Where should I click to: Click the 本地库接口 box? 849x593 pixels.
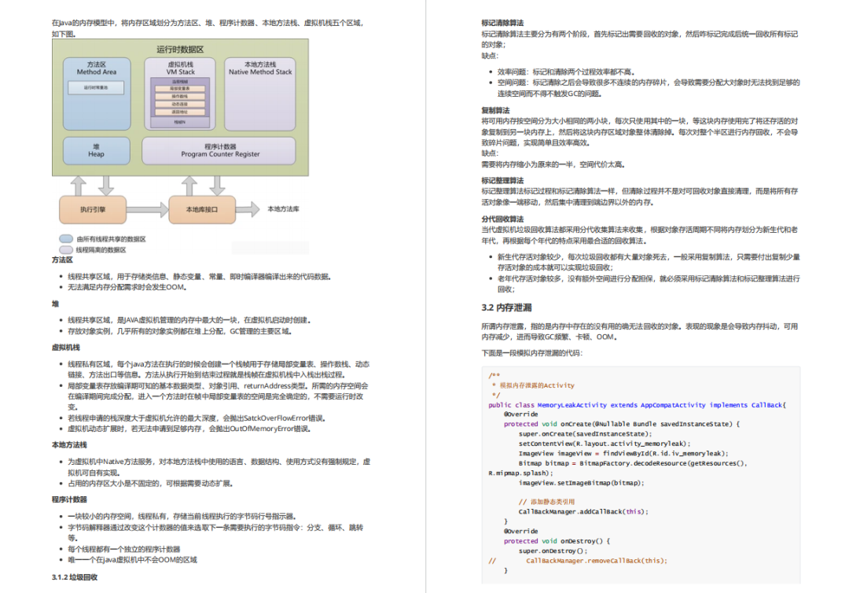[202, 209]
